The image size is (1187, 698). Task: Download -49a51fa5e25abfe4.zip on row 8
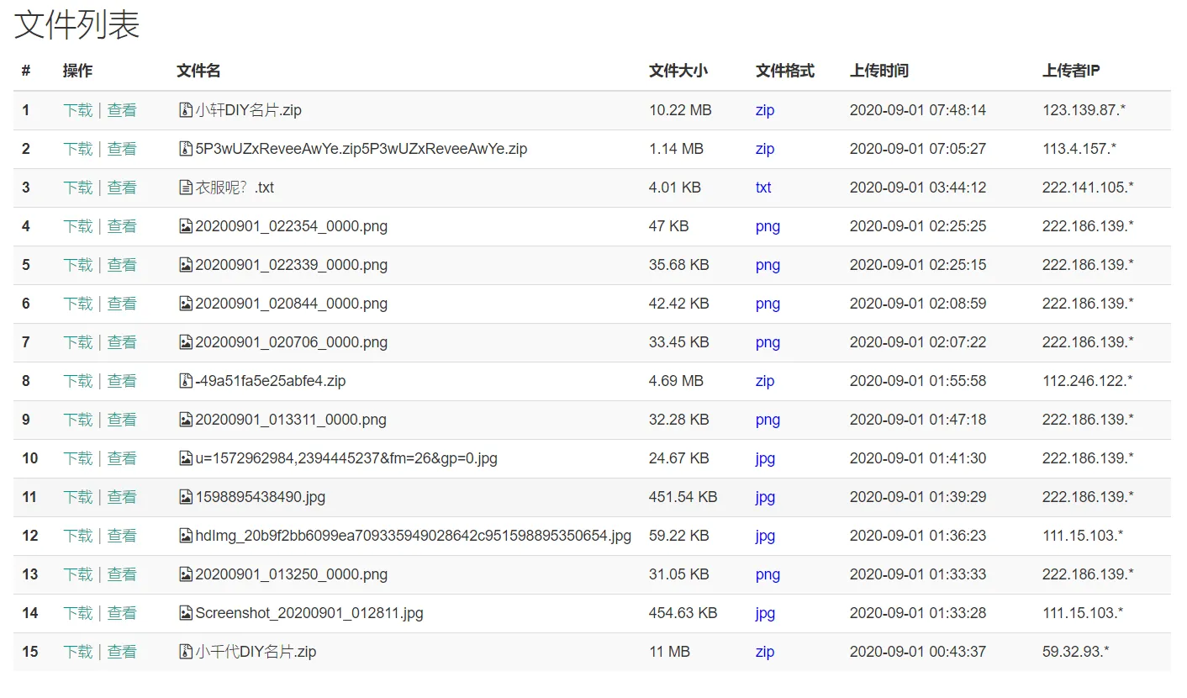(x=77, y=381)
